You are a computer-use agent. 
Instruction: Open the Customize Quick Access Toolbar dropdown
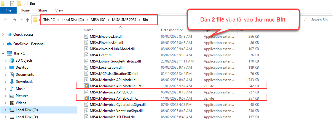pos(24,4)
